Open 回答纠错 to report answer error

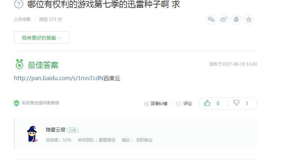[159, 103]
